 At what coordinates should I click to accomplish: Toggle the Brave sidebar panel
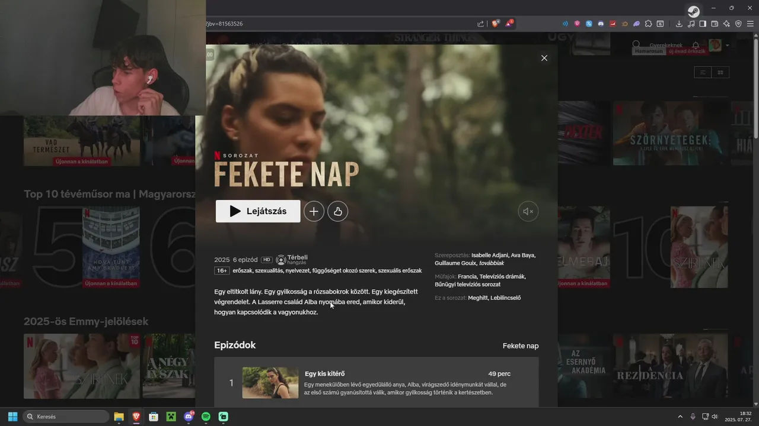click(703, 24)
